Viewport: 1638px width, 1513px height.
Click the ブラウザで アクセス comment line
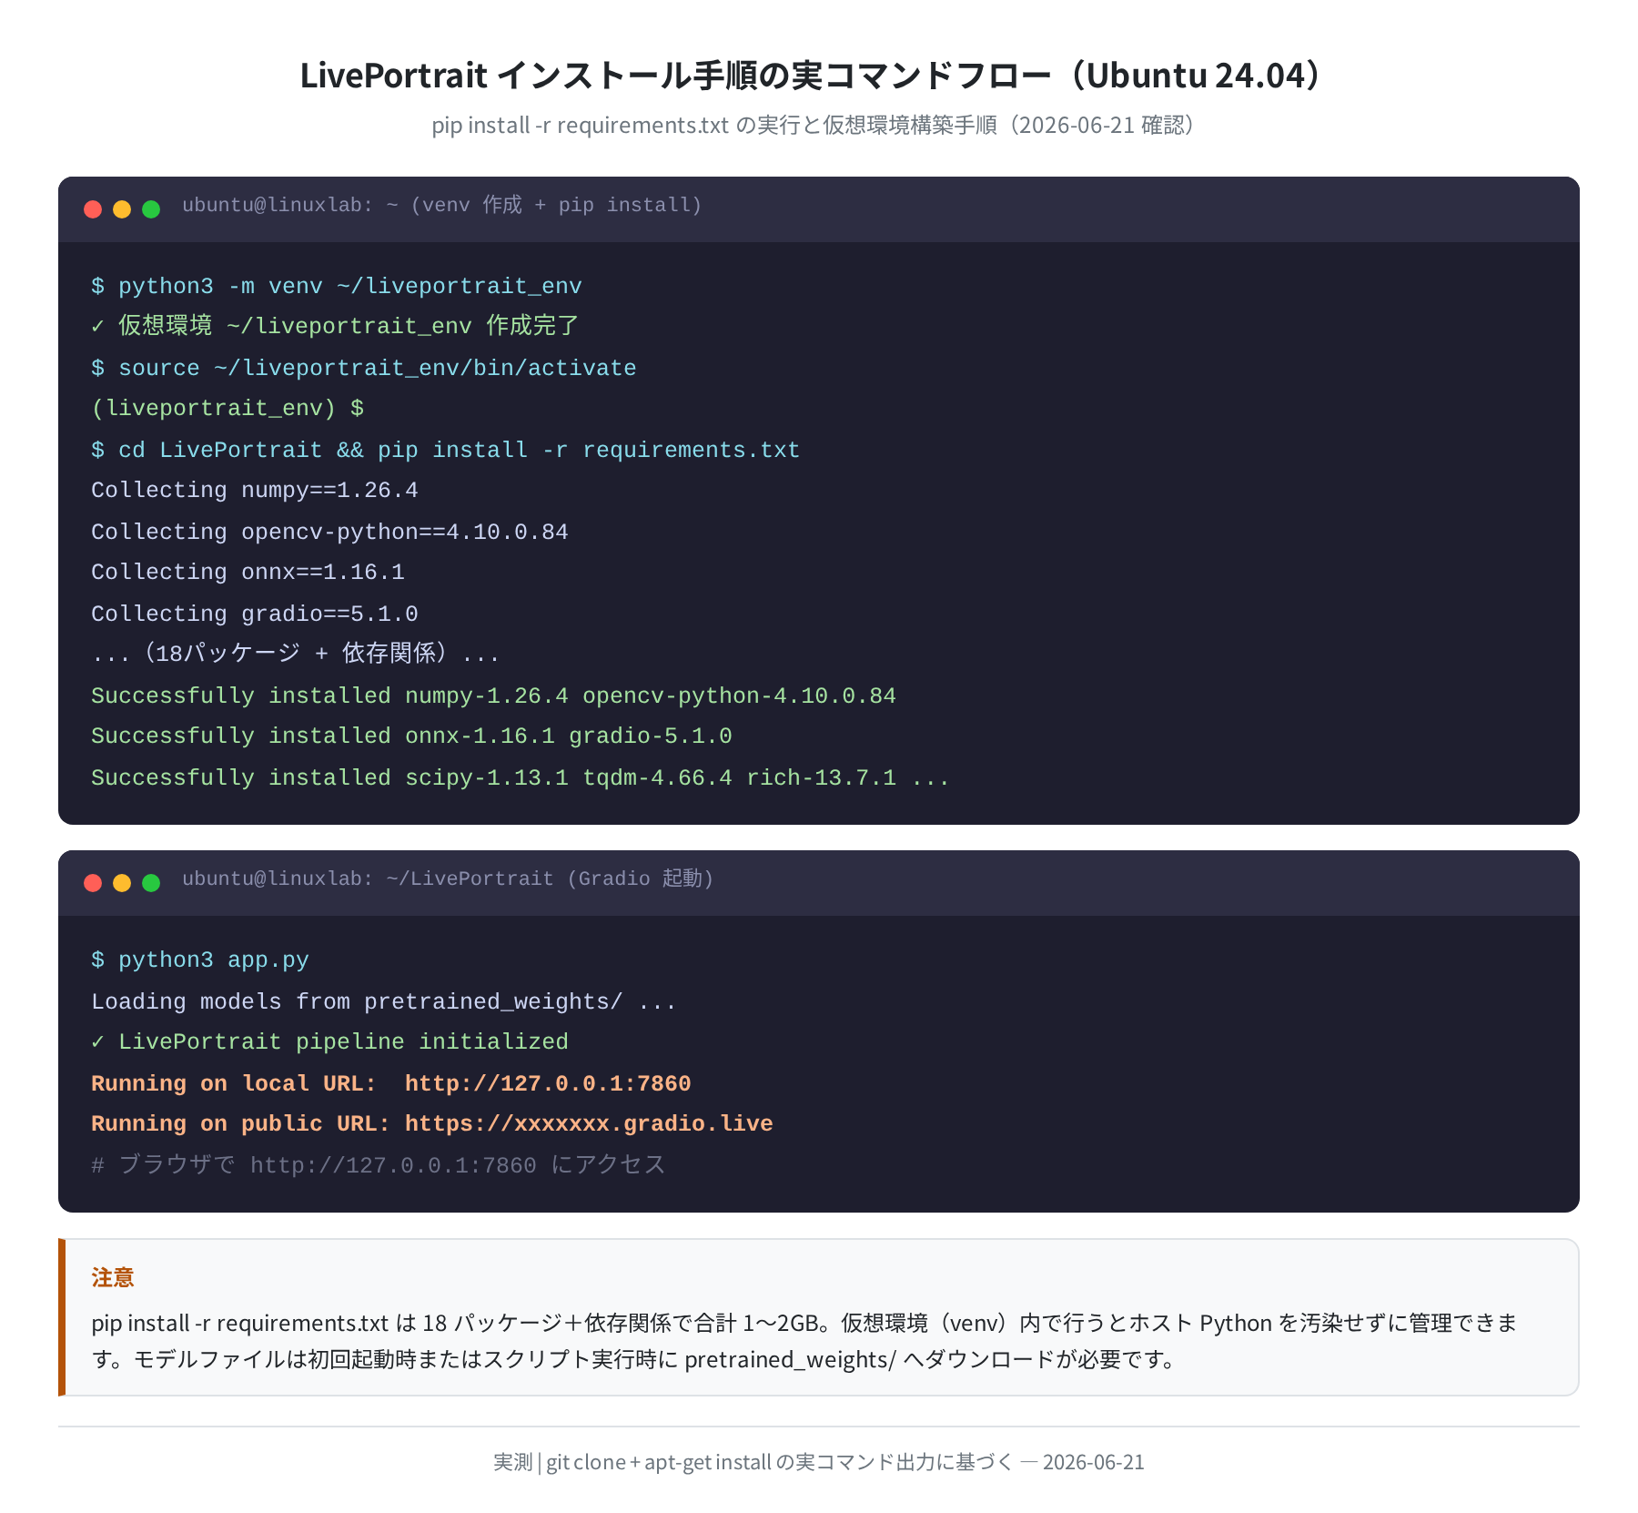(x=379, y=1165)
